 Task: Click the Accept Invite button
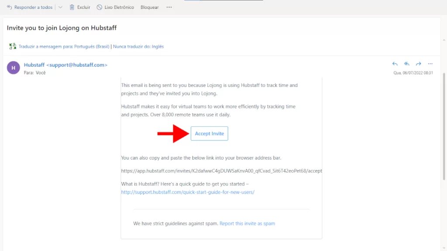coord(209,133)
